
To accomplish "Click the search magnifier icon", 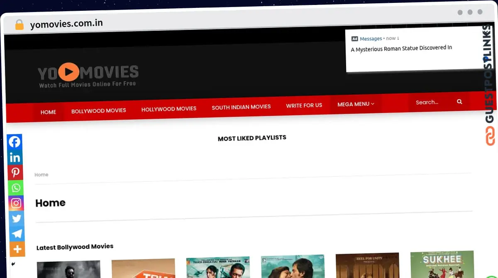I will point(459,102).
